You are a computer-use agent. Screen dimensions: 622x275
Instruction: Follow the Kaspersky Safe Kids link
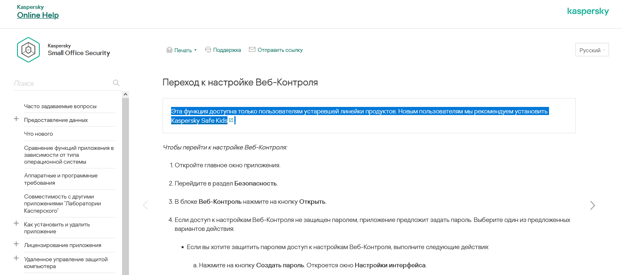pos(199,120)
